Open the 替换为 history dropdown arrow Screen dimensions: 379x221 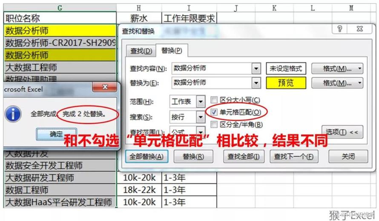coord(256,83)
